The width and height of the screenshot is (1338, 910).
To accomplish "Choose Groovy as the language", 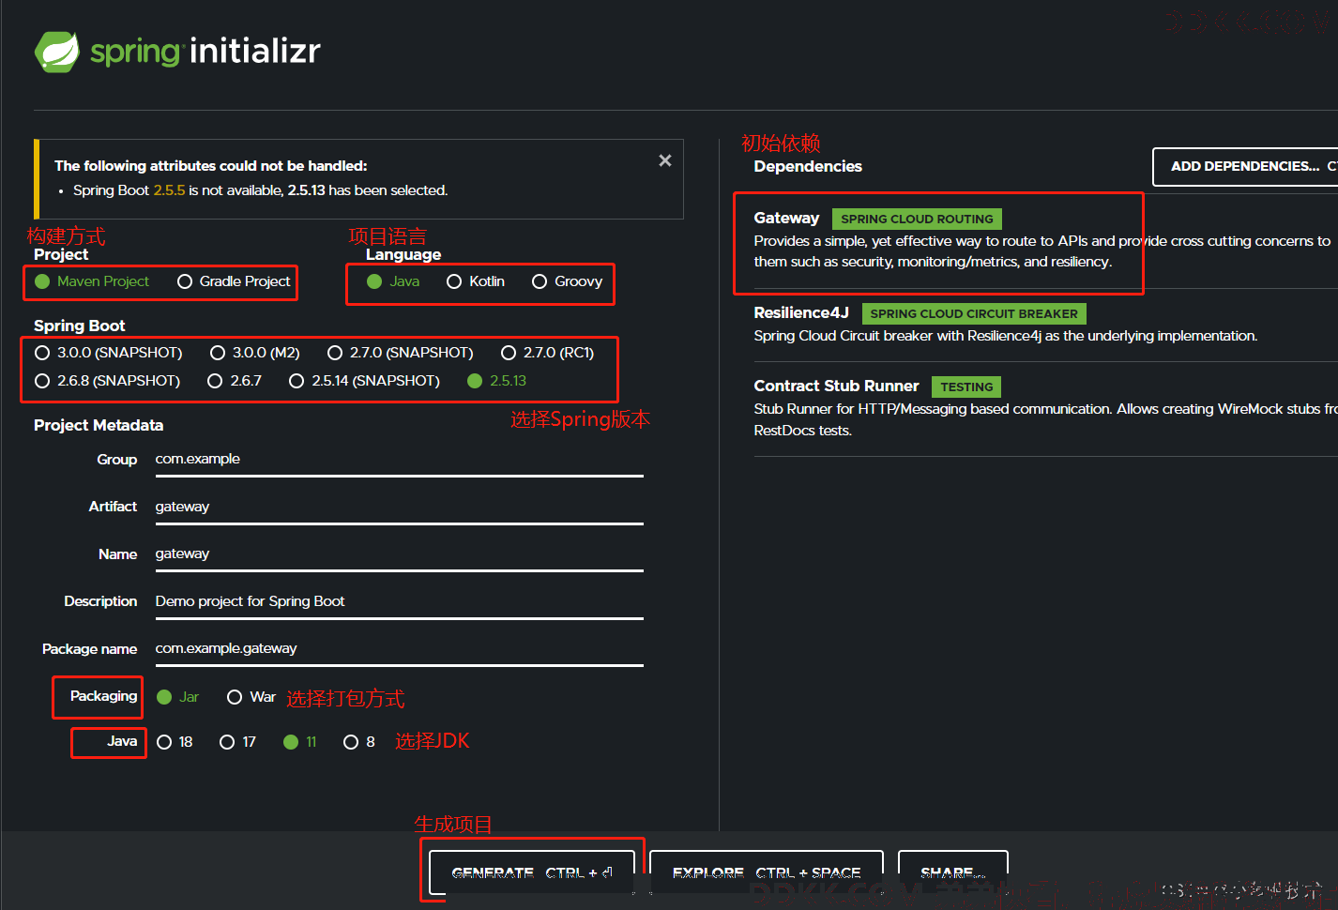I will point(567,281).
